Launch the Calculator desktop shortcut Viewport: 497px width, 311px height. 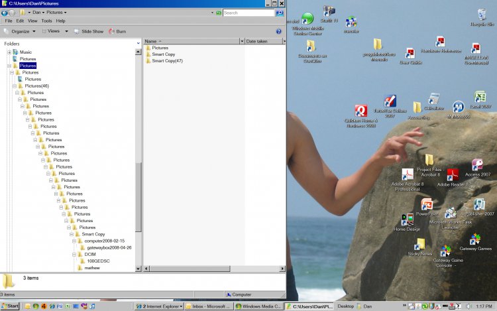click(433, 101)
